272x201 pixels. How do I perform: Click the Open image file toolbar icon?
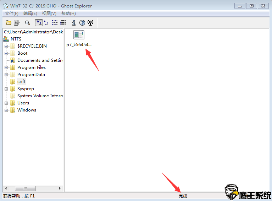8,23
